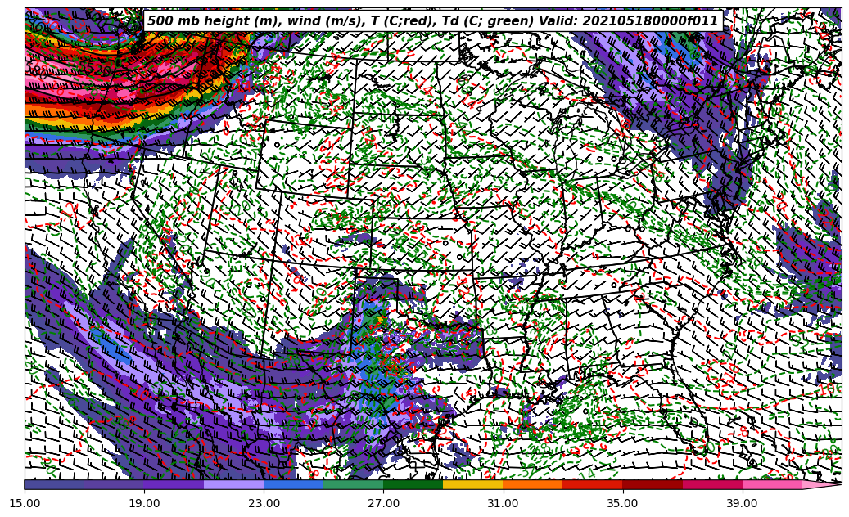Image resolution: width=849 pixels, height=517 pixels.
Task: Select the bright red colorbar segment left of 35.00
Action: coord(593,484)
